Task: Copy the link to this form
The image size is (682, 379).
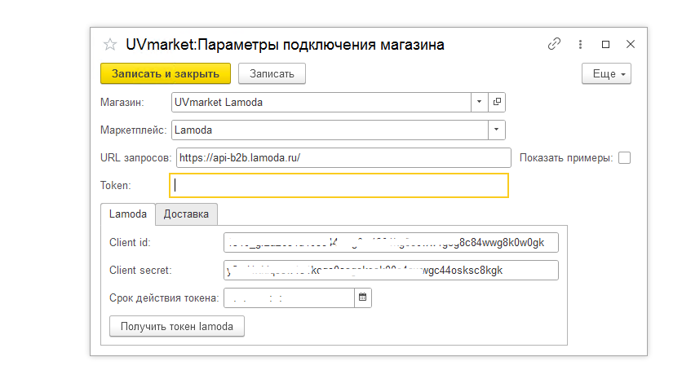Action: tap(554, 44)
